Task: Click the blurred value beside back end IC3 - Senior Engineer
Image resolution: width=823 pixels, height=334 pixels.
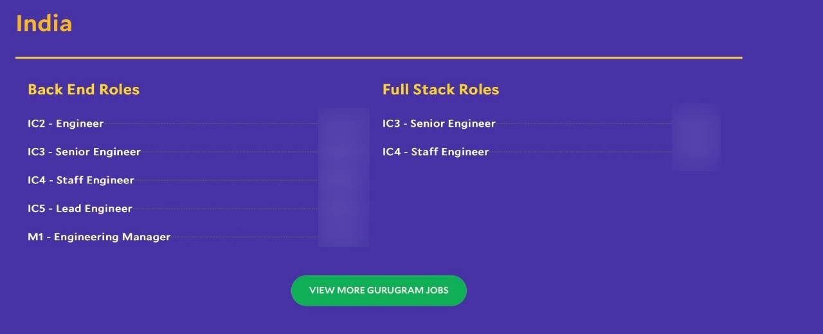Action: click(x=343, y=152)
